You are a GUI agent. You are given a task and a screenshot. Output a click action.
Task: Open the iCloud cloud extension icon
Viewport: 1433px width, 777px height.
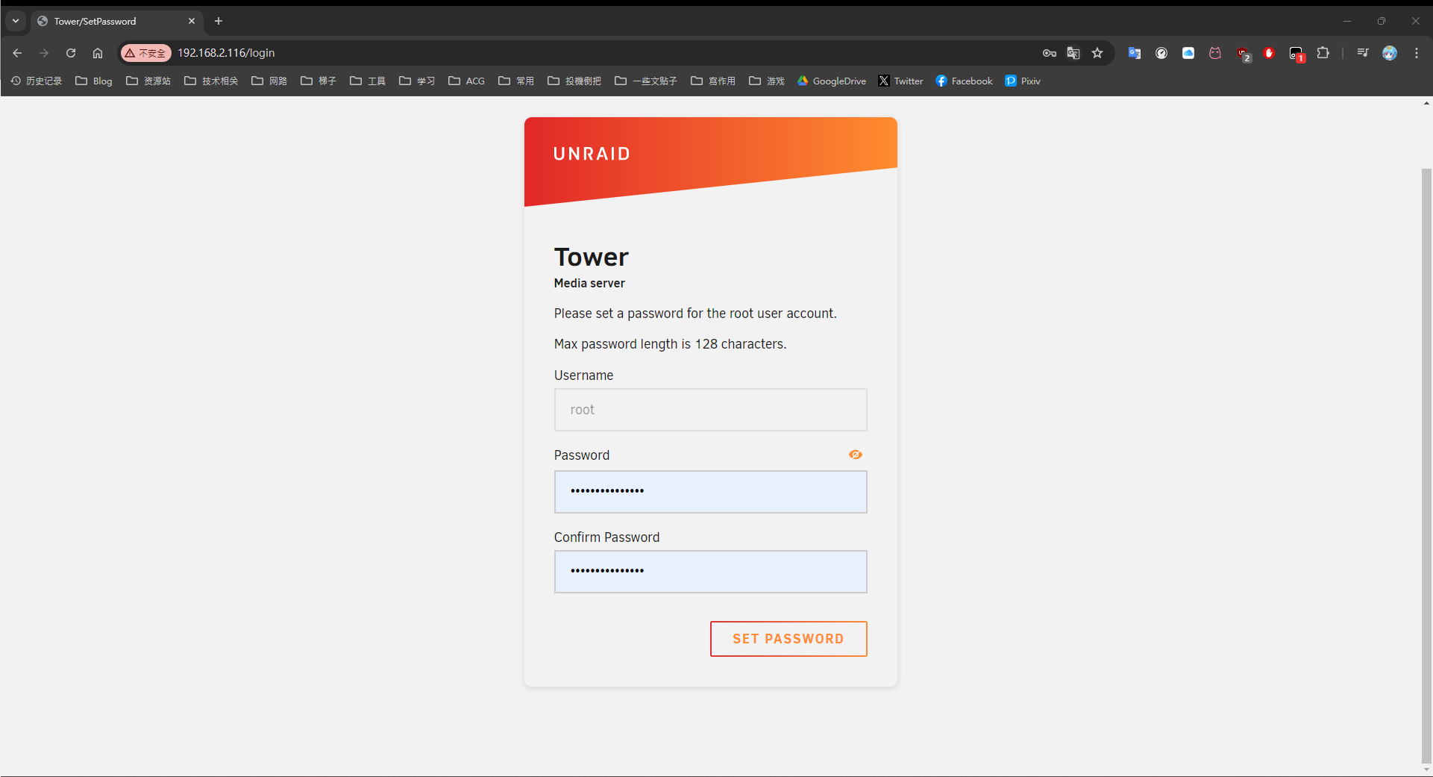(x=1188, y=53)
